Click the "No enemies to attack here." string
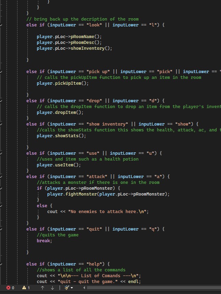This screenshot has width=221, height=294. pos(107,212)
